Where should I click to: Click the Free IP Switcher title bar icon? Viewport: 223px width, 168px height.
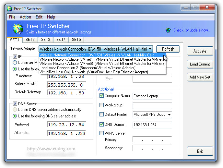tap(9, 9)
